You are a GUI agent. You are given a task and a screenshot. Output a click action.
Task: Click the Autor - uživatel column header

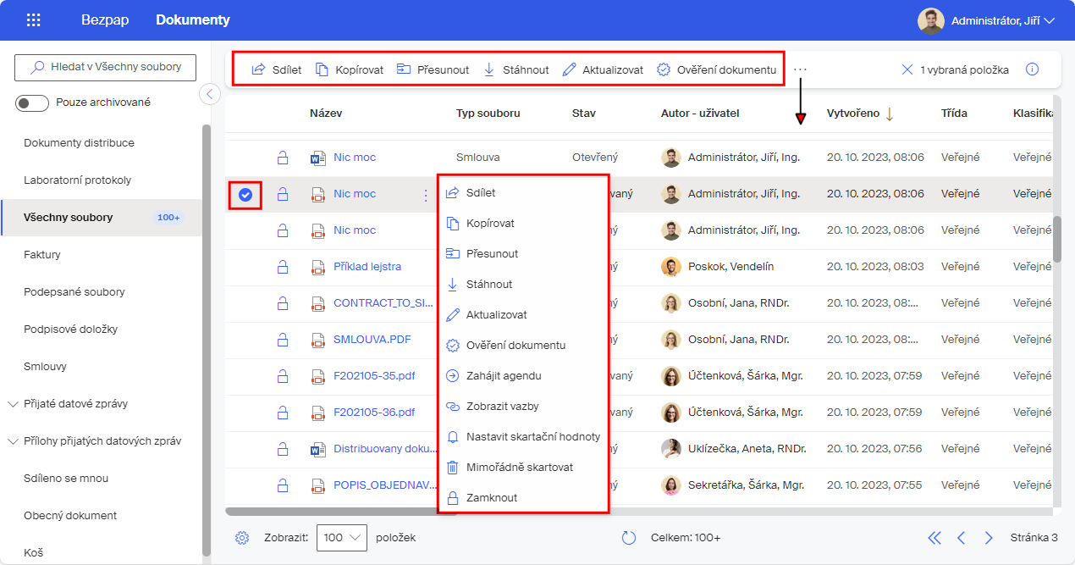tap(701, 114)
